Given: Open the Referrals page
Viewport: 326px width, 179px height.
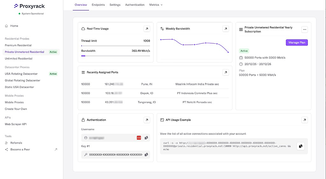Looking at the screenshot, I should pyautogui.click(x=16, y=143).
